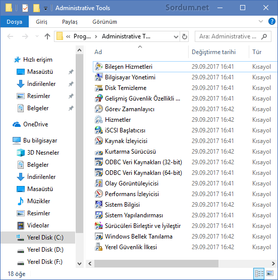Screen dimensions: 278x280
Task: Select Bilgisayar Yönetimi icon
Action: click(x=98, y=77)
